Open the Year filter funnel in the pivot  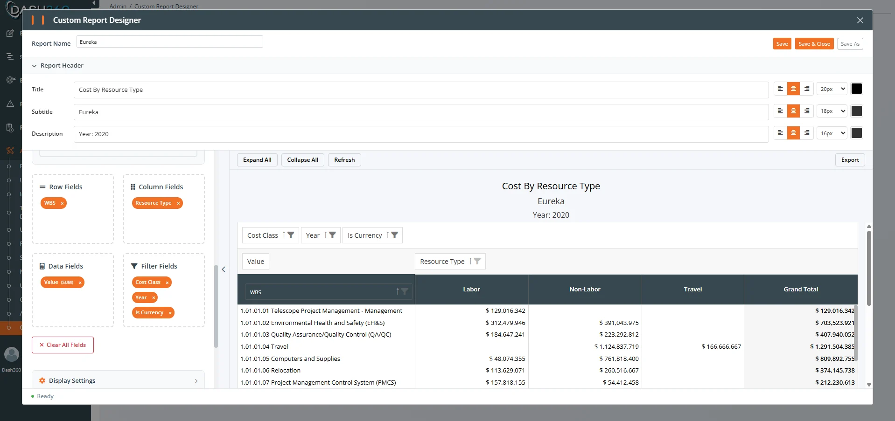point(332,235)
